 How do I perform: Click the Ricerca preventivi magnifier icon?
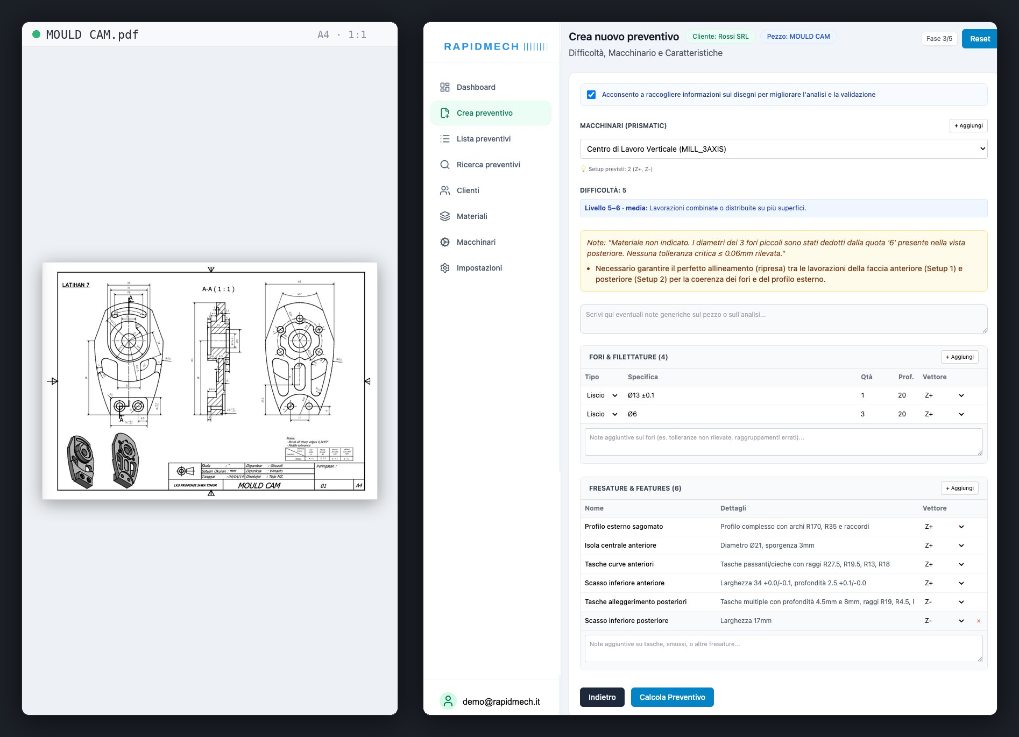[444, 165]
